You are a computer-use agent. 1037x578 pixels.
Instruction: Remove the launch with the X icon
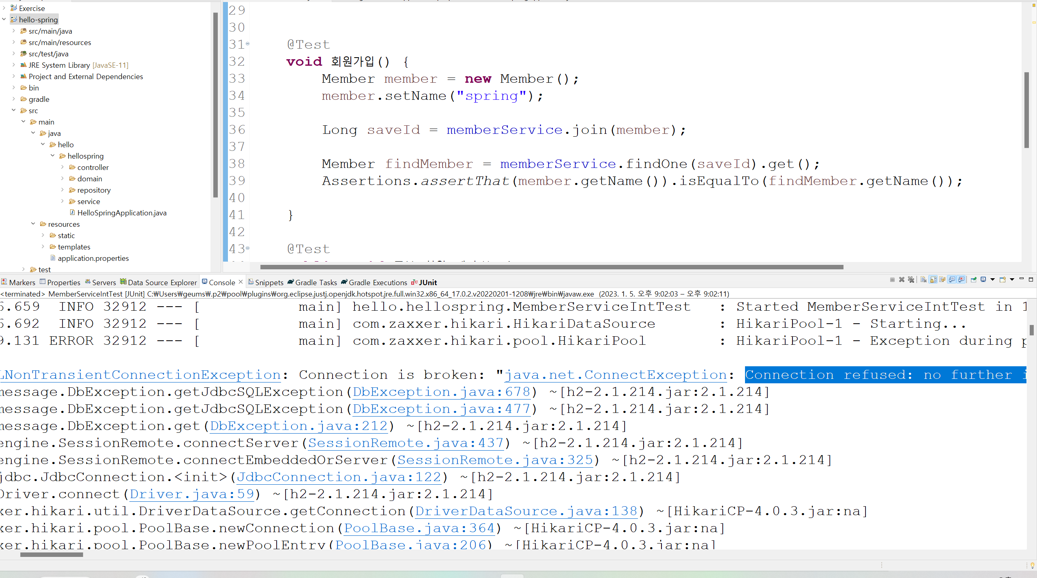tap(902, 279)
